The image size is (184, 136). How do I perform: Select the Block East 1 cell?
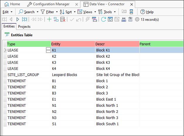(117, 99)
